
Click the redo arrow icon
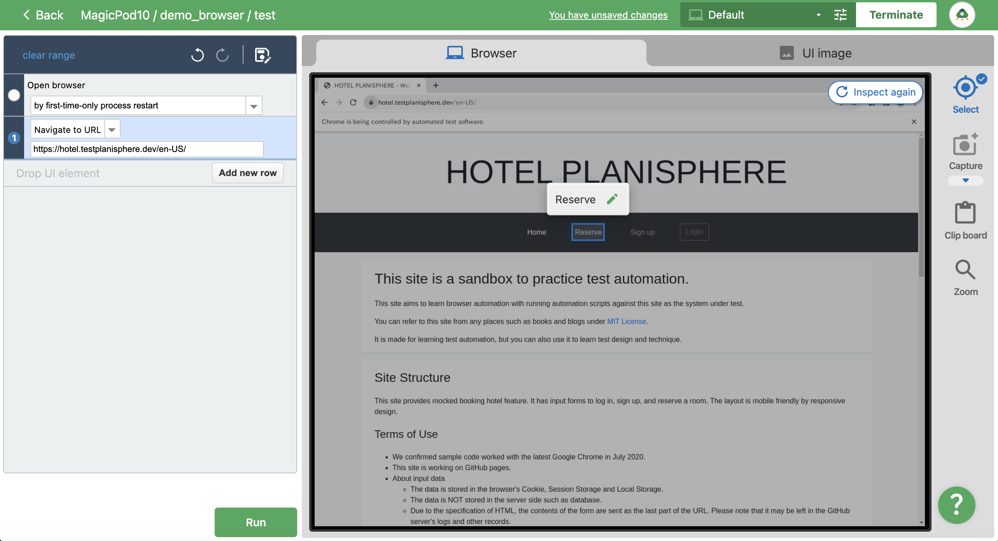[x=222, y=55]
